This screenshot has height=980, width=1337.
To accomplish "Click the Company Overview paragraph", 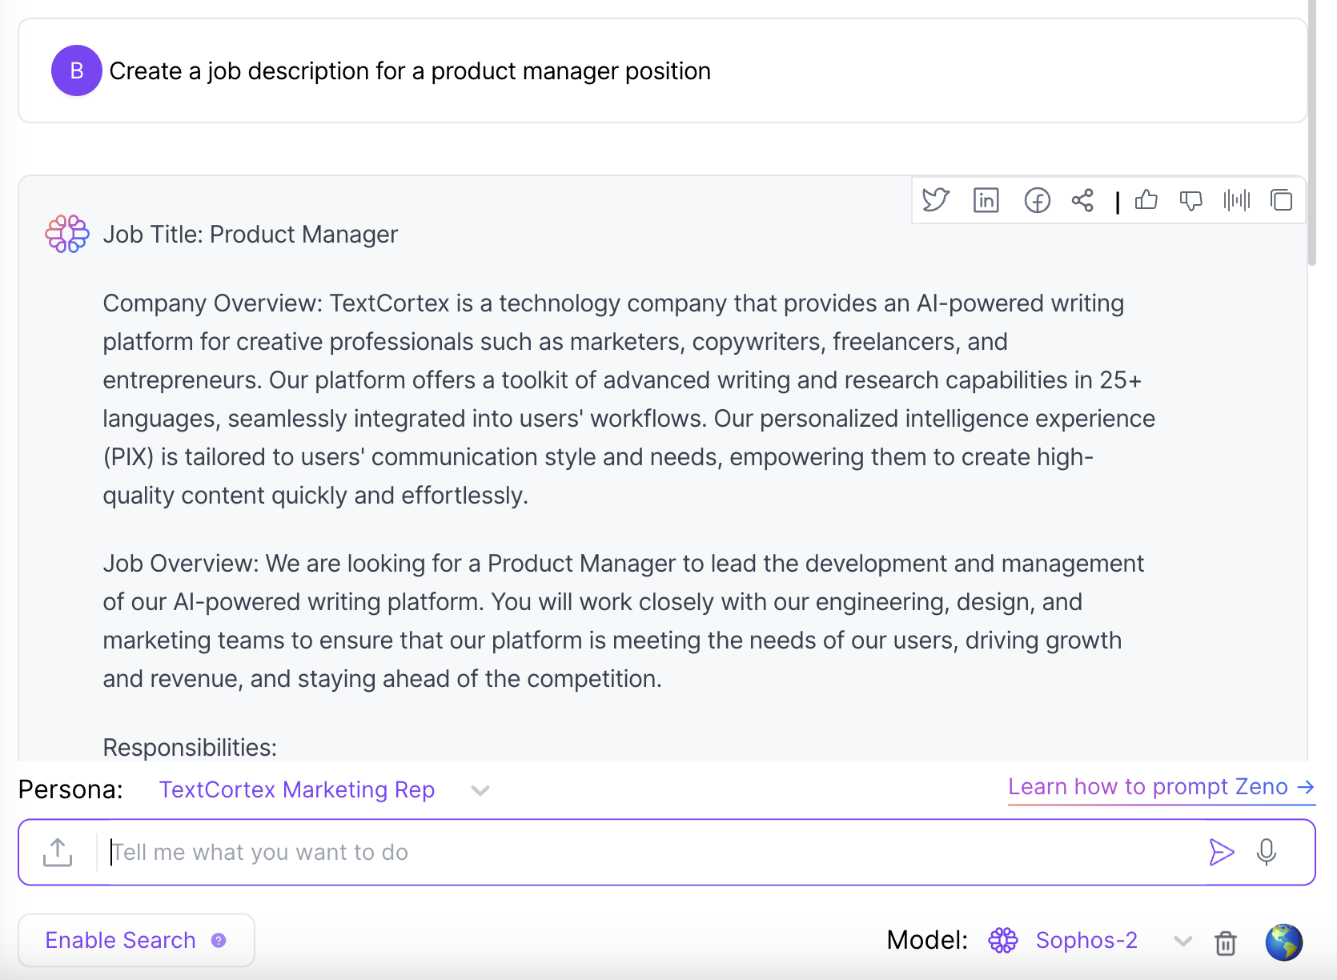I will point(629,399).
